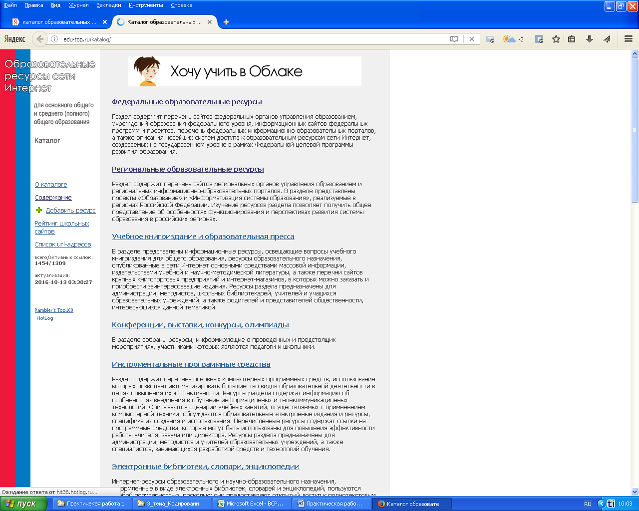Screen dimensions: 639x511
Task: Switch to first tab 'каталог образовательных'
Action: point(60,22)
